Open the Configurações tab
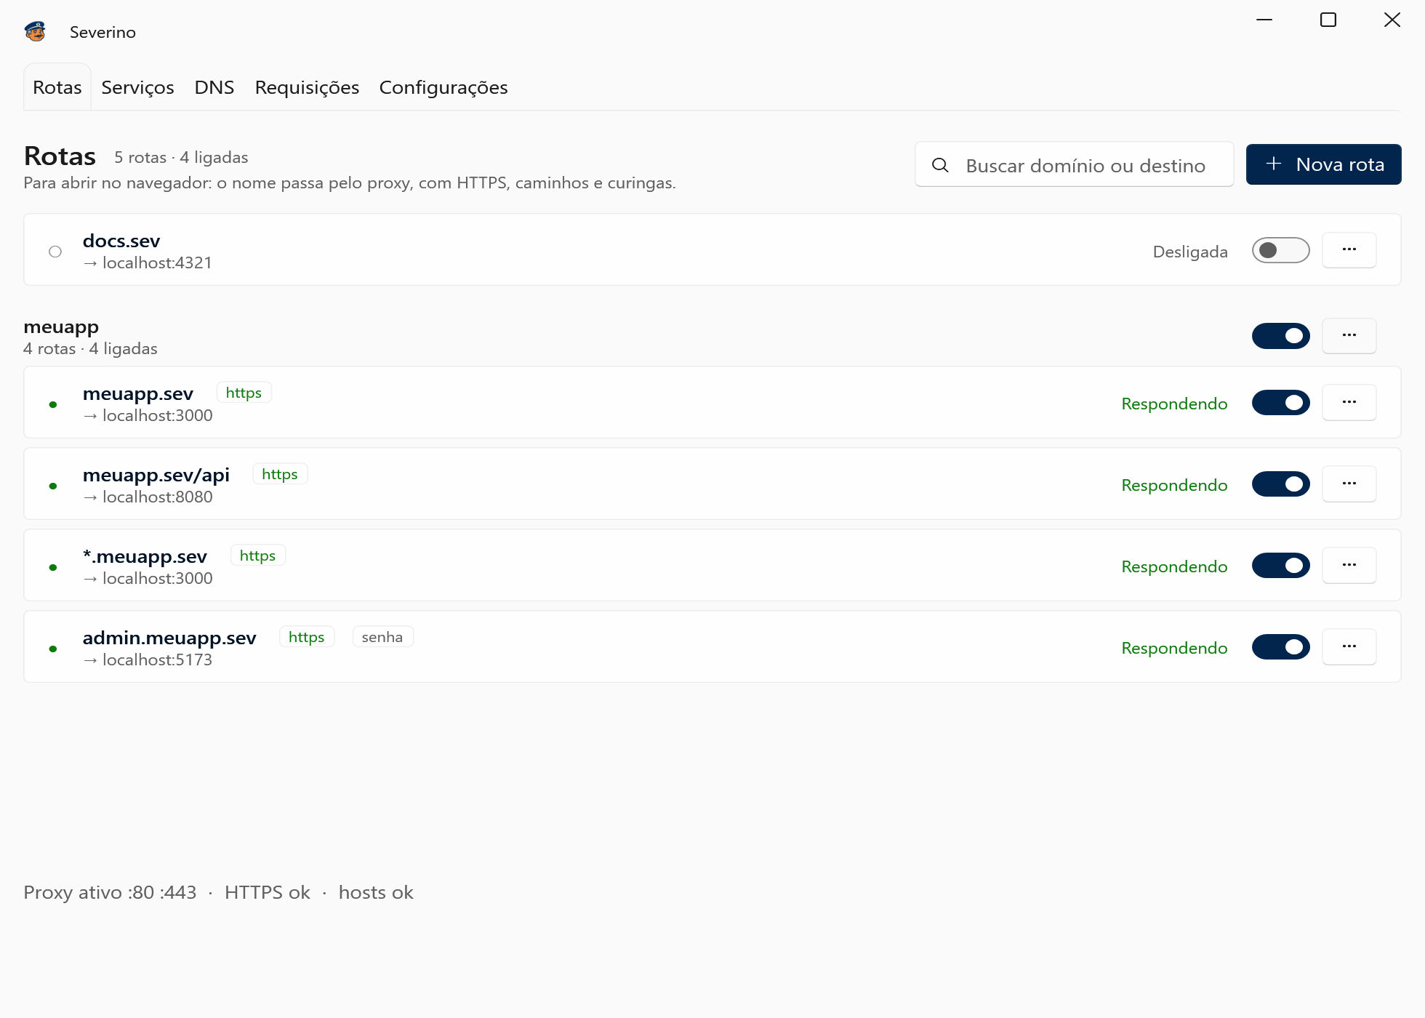 coord(443,87)
